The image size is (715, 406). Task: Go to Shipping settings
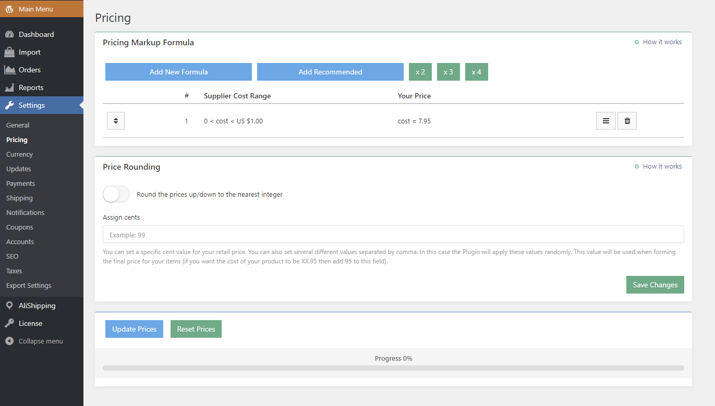[x=19, y=198]
